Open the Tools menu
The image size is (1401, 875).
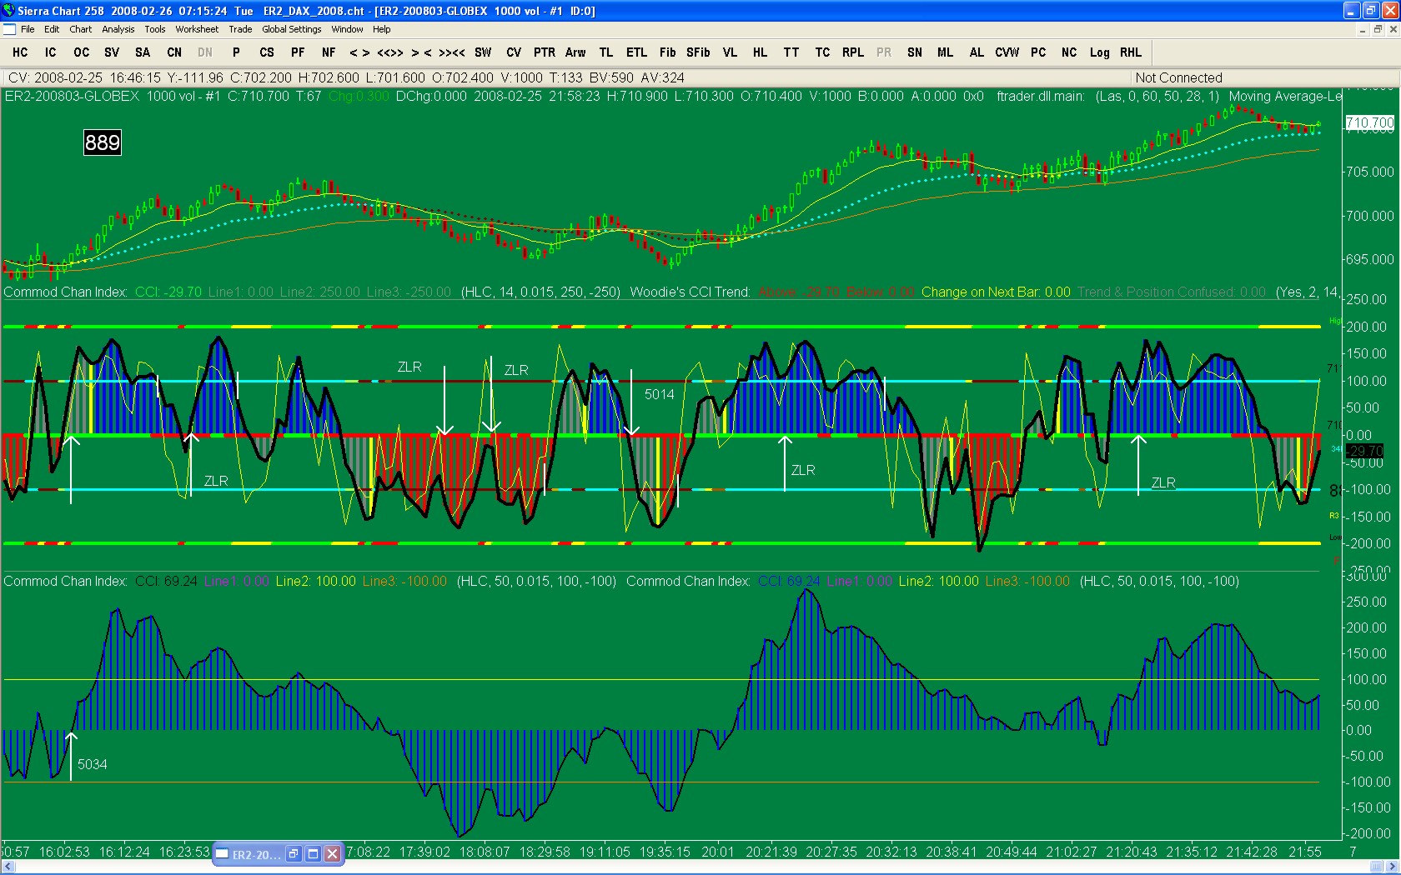tap(155, 29)
